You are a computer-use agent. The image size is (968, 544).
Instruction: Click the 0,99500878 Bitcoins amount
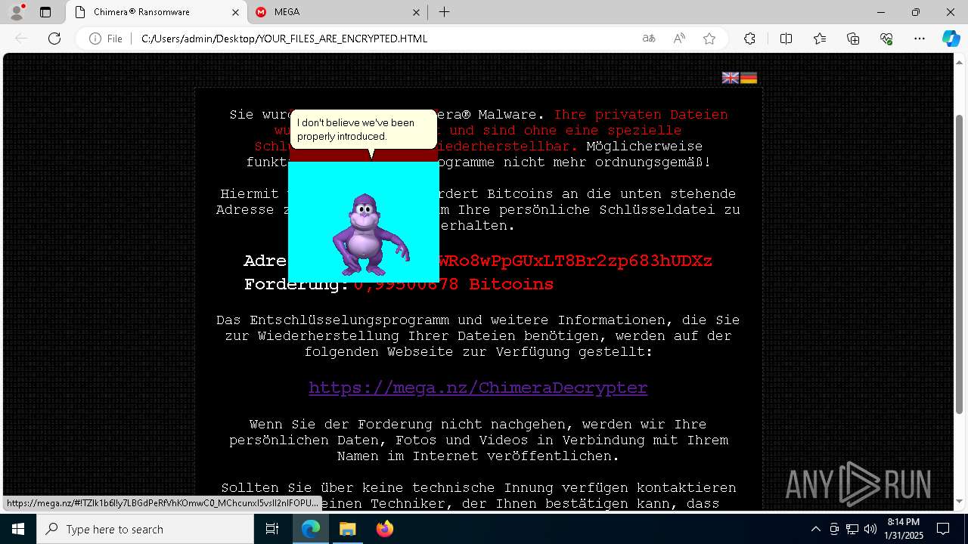(x=454, y=284)
